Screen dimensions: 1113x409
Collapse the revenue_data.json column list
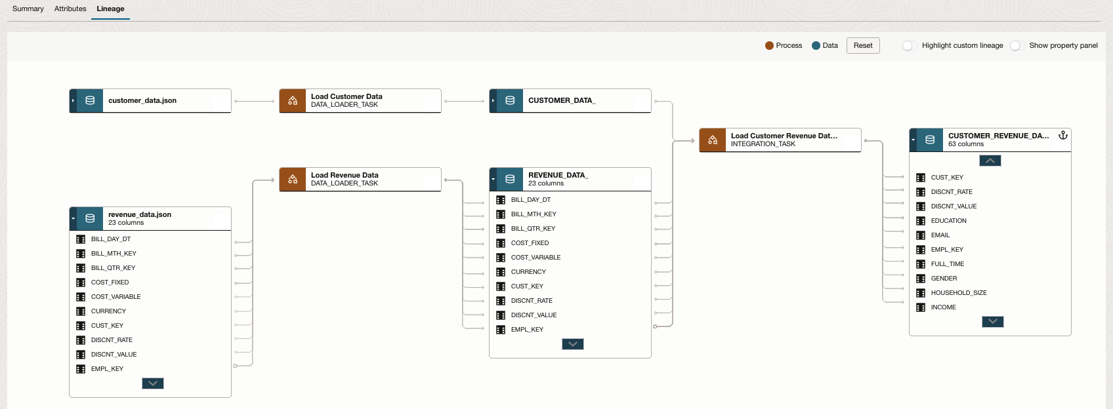(73, 219)
